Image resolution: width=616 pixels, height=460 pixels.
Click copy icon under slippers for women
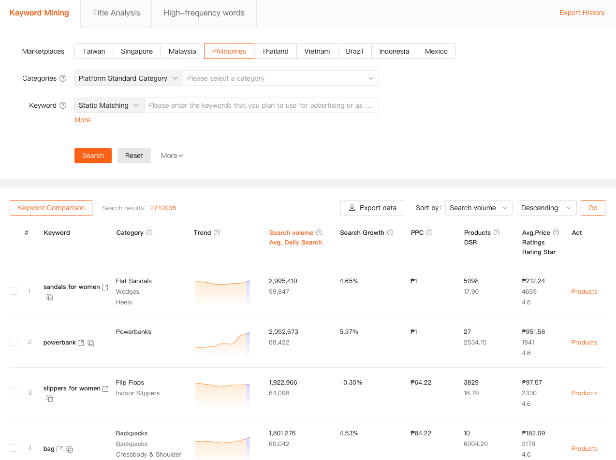pyautogui.click(x=50, y=399)
